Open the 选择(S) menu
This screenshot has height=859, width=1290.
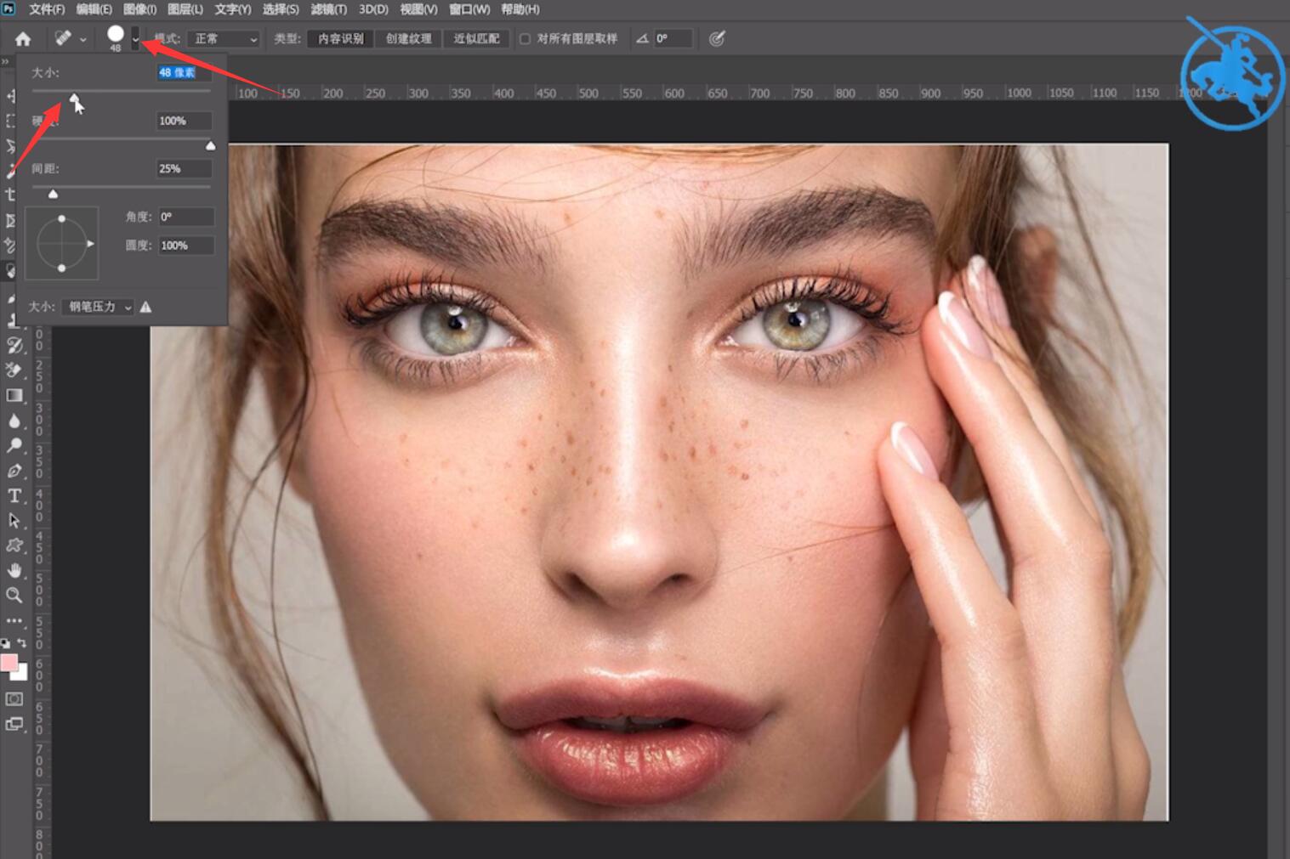(281, 9)
